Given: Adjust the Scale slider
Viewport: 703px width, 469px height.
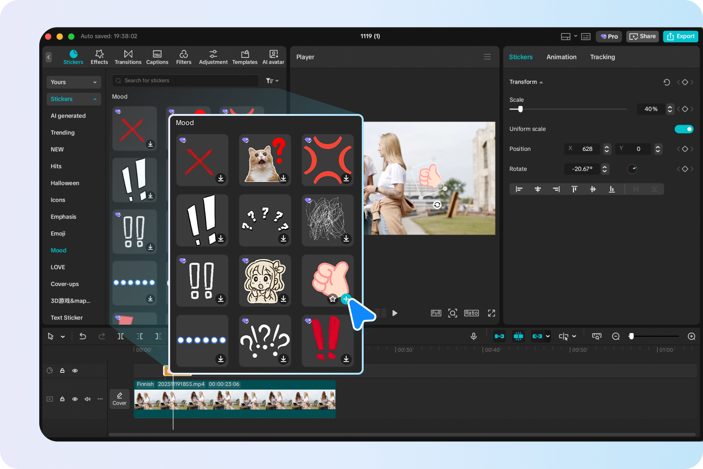Looking at the screenshot, I should 520,109.
